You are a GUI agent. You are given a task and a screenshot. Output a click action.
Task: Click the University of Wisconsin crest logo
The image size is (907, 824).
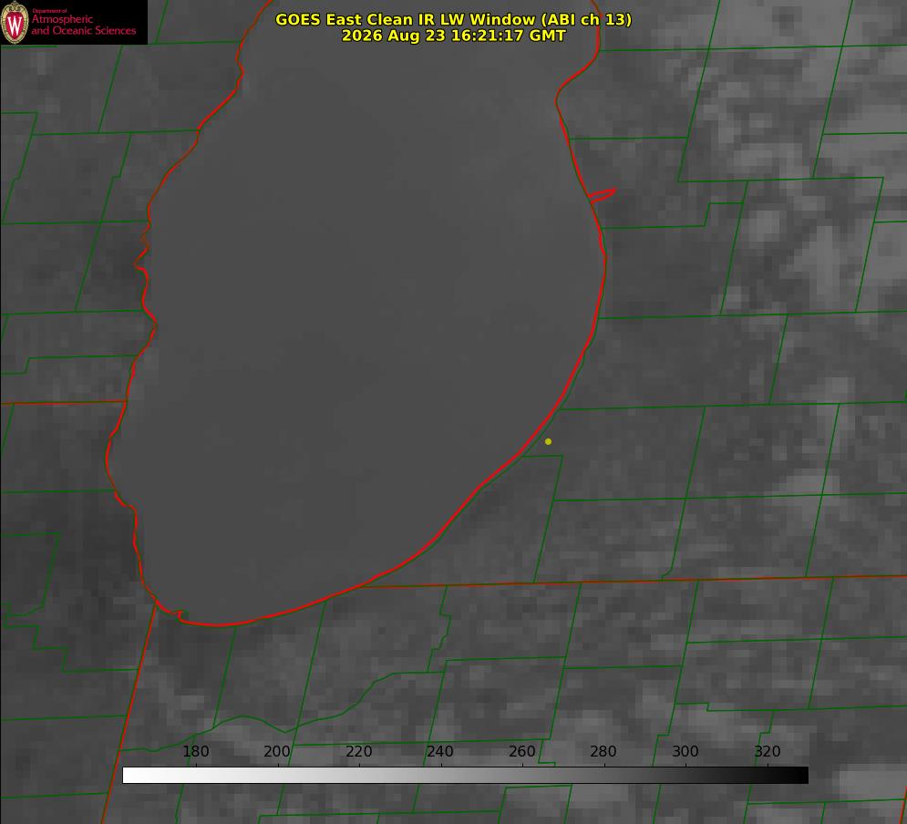[15, 22]
